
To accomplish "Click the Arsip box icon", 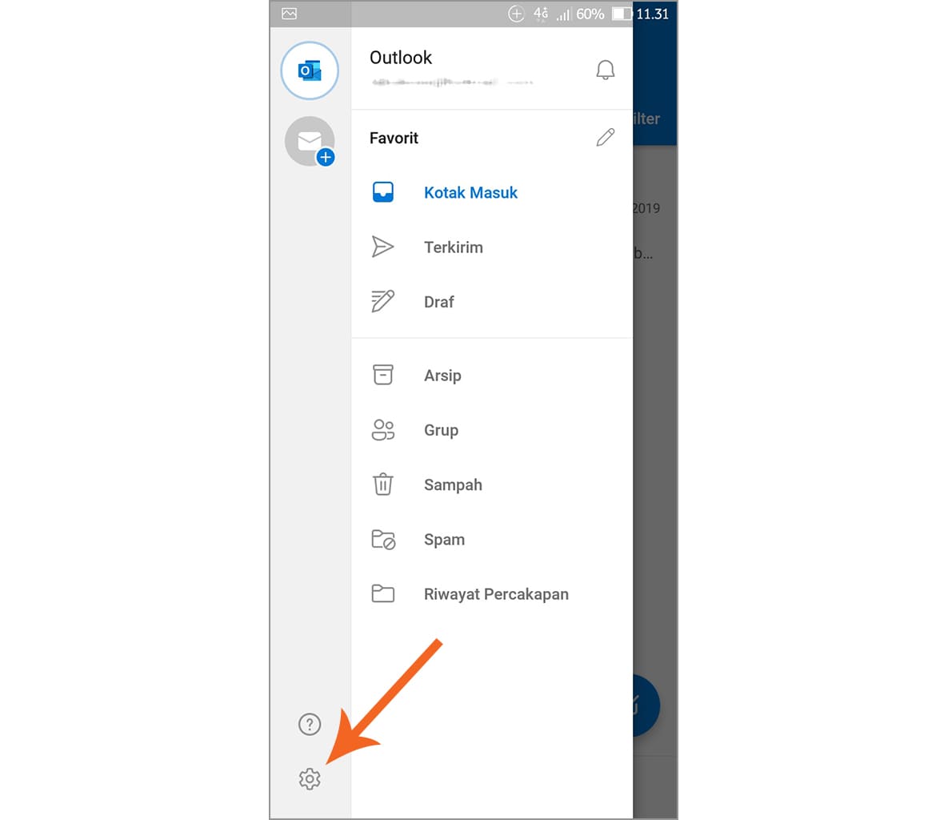I will [382, 375].
